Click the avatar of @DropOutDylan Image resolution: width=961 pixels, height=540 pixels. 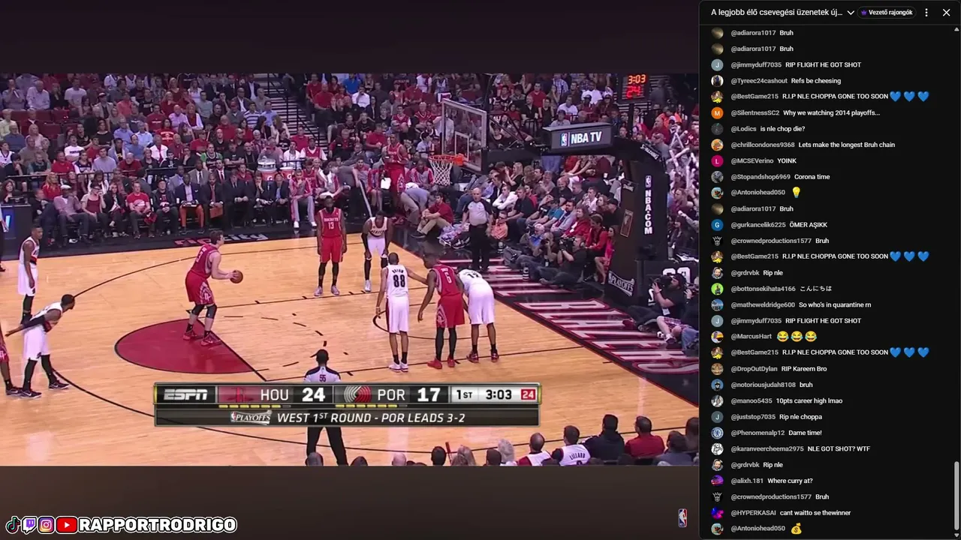click(x=717, y=369)
